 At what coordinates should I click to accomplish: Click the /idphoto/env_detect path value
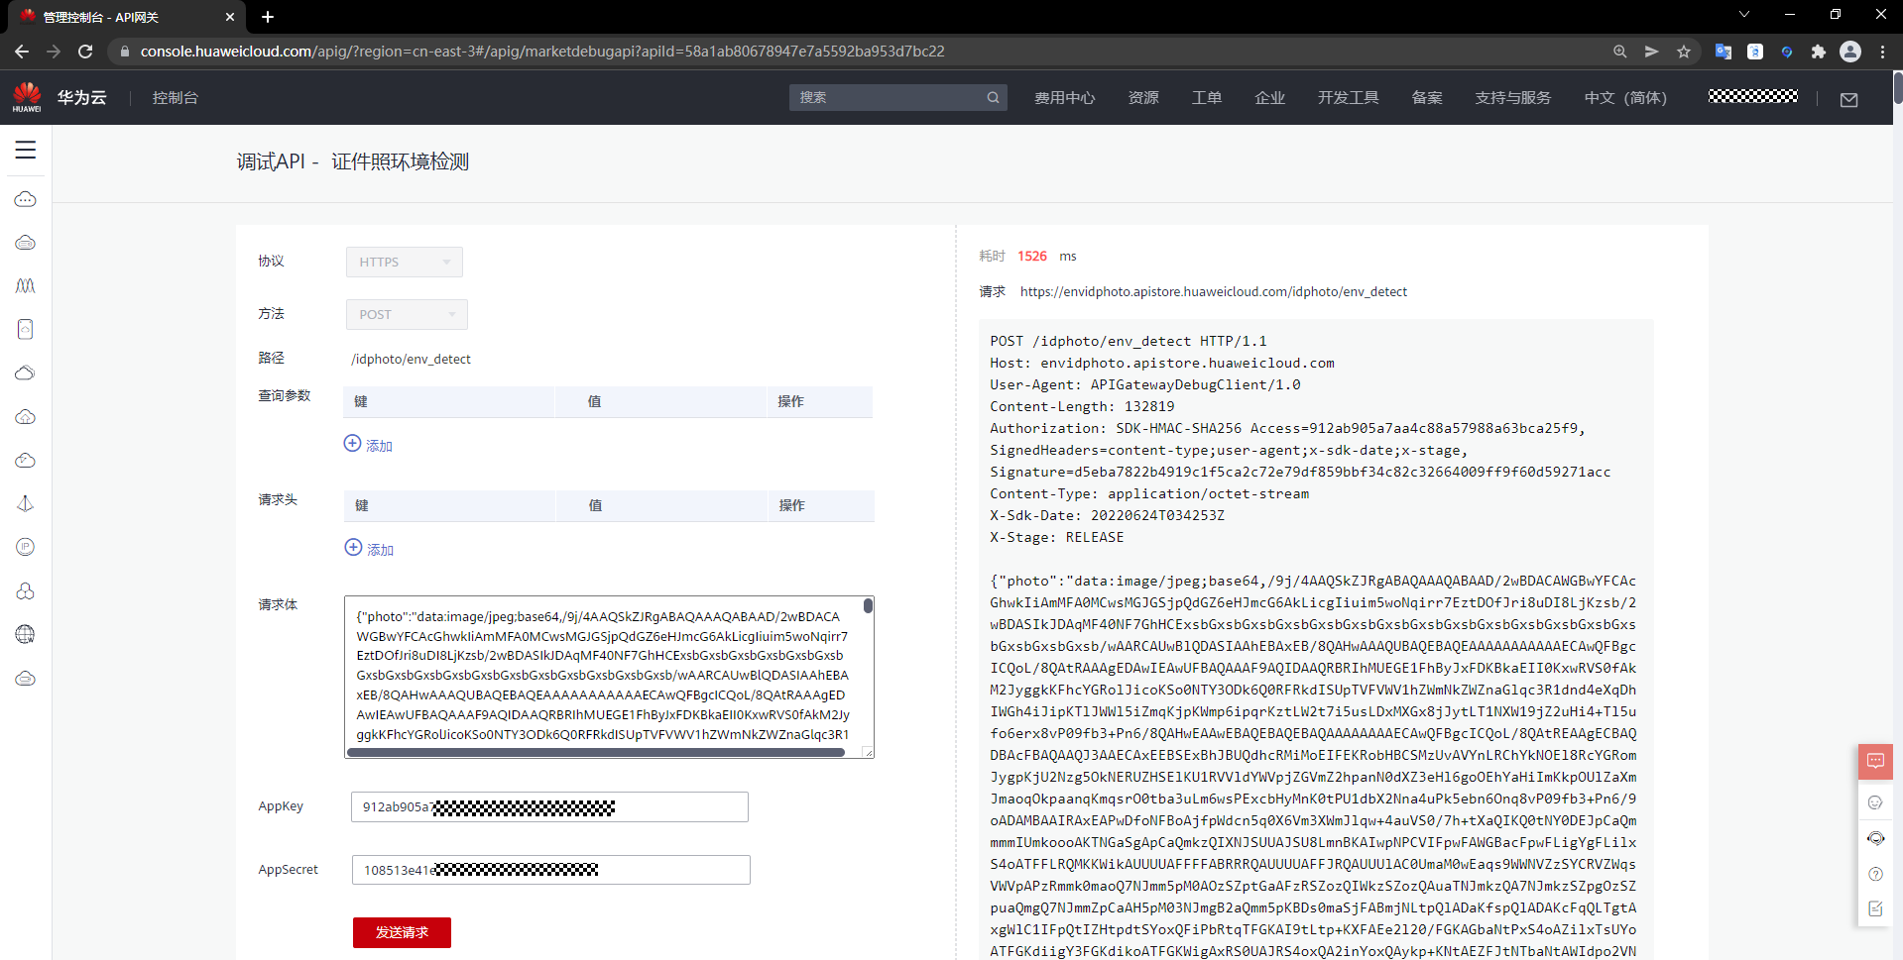pos(411,359)
